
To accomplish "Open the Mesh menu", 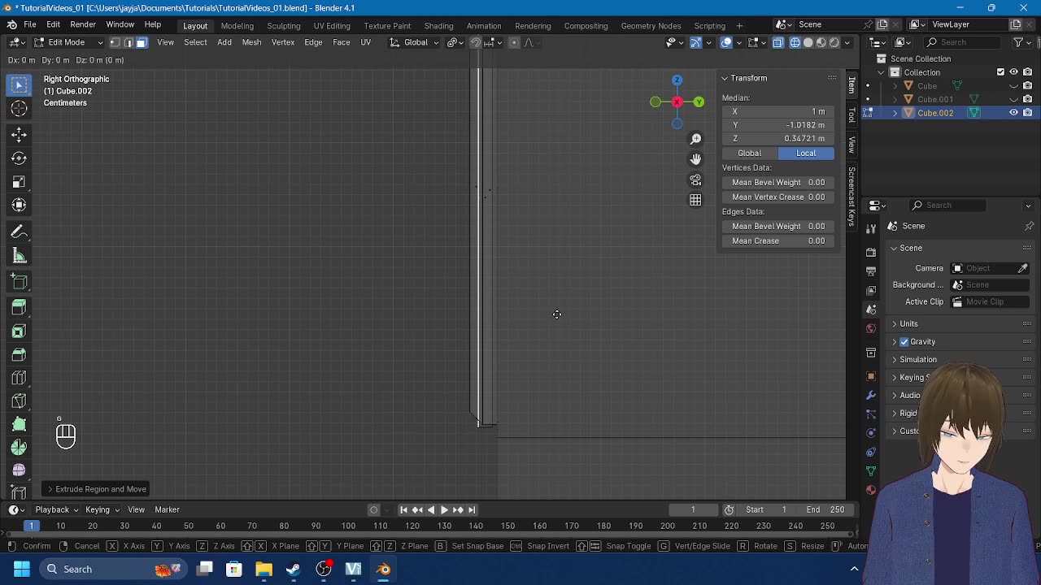I will (x=251, y=42).
